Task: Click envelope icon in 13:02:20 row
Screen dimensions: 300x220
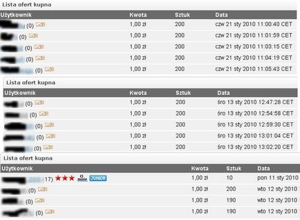Action: (x=48, y=147)
